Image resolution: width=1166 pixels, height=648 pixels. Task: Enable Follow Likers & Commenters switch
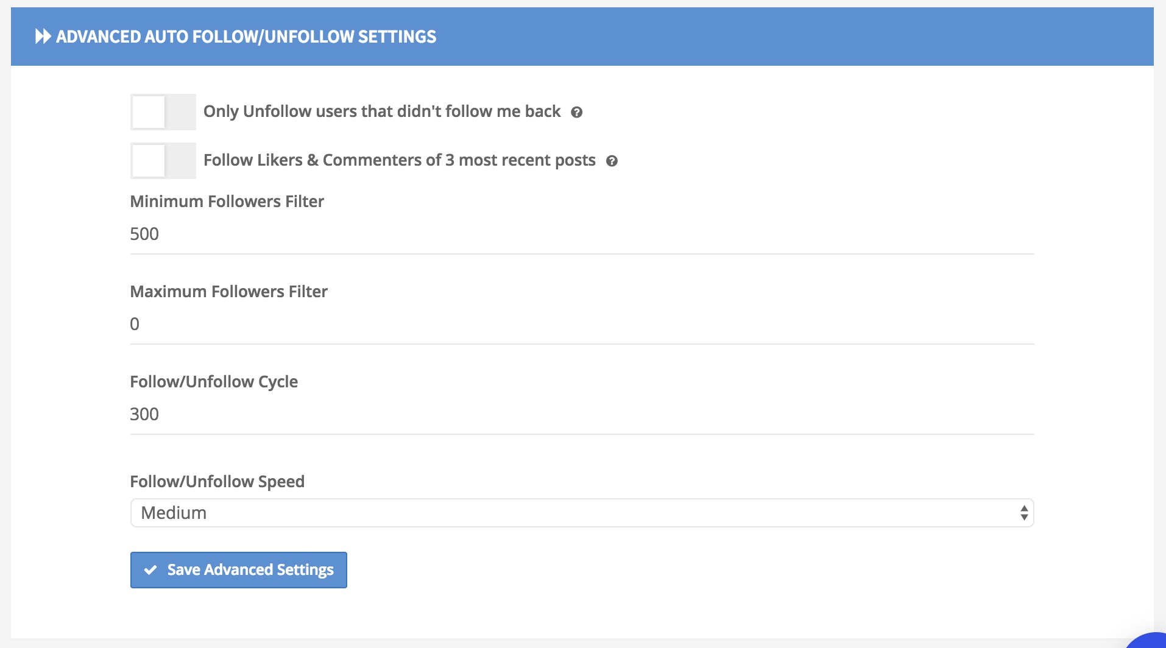tap(163, 161)
